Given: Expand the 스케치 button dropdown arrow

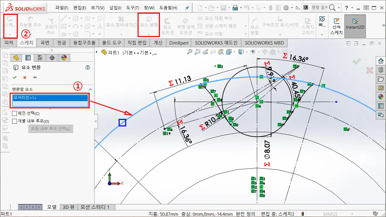Looking at the screenshot, I should tap(10, 35).
